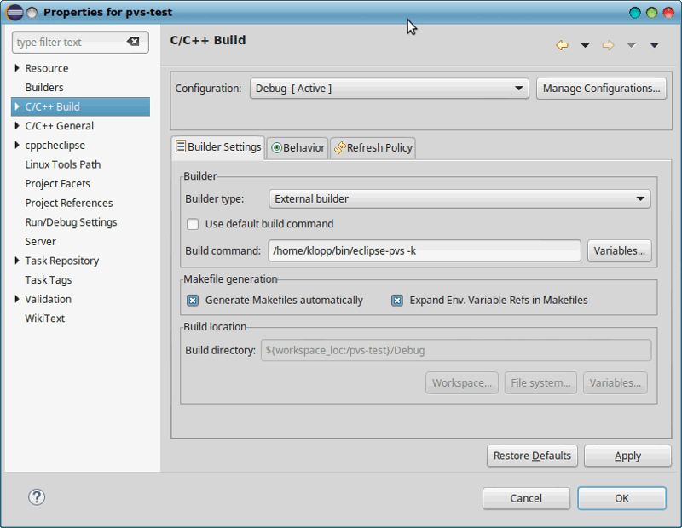Click into the Build command field
682x528 pixels.
click(425, 250)
